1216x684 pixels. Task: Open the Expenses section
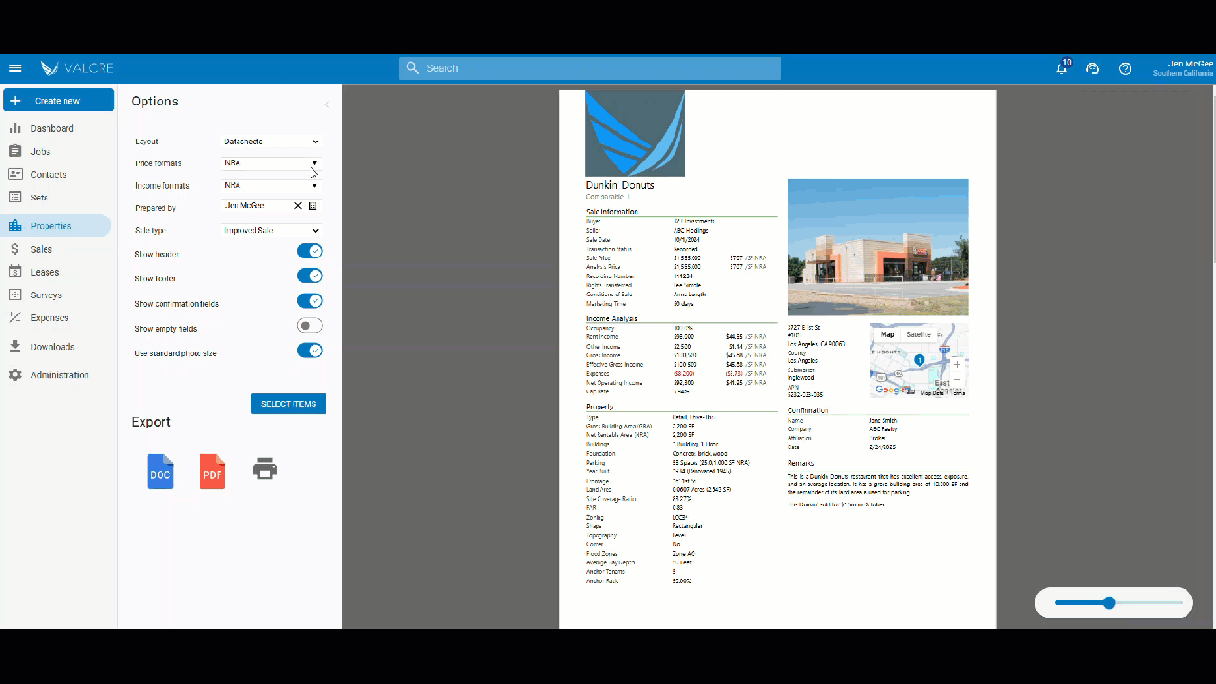49,318
